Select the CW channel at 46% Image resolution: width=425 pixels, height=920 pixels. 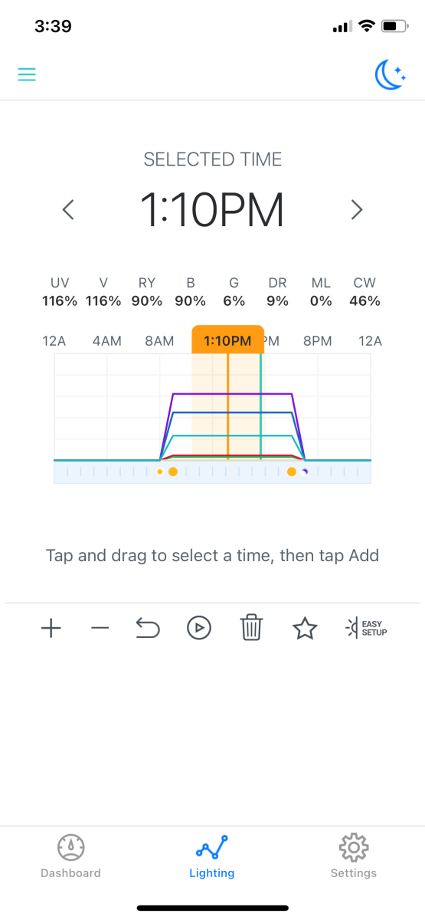point(365,292)
